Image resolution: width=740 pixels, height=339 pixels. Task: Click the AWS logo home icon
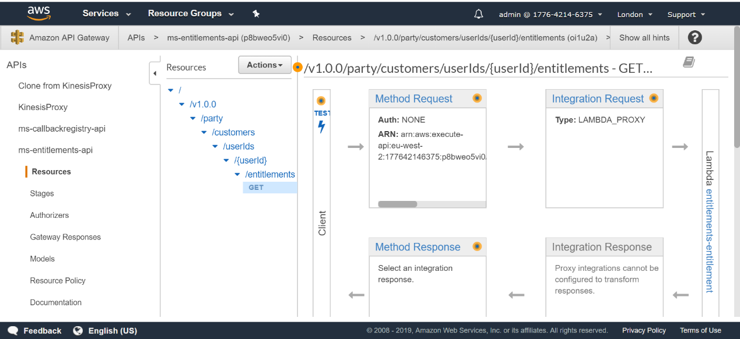[x=38, y=13]
